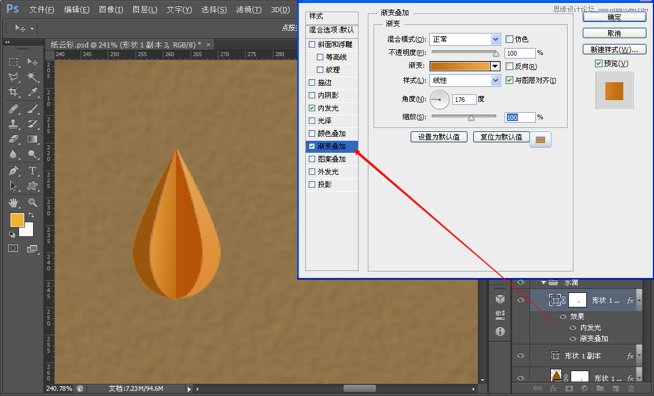Open gradient picker dropdown arrow
Screen dimensions: 654x396
495,66
